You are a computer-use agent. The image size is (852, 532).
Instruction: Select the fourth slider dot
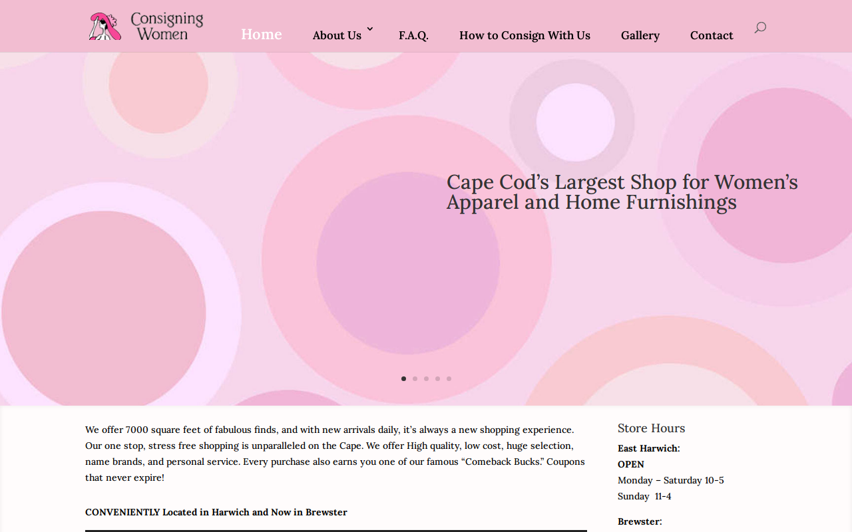(437, 378)
